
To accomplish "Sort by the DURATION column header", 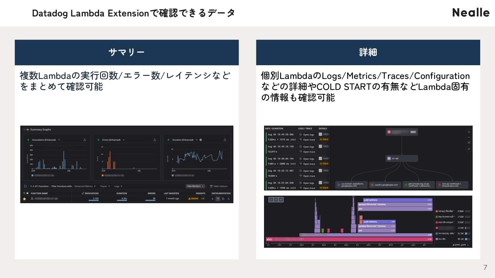I will pos(122,193).
